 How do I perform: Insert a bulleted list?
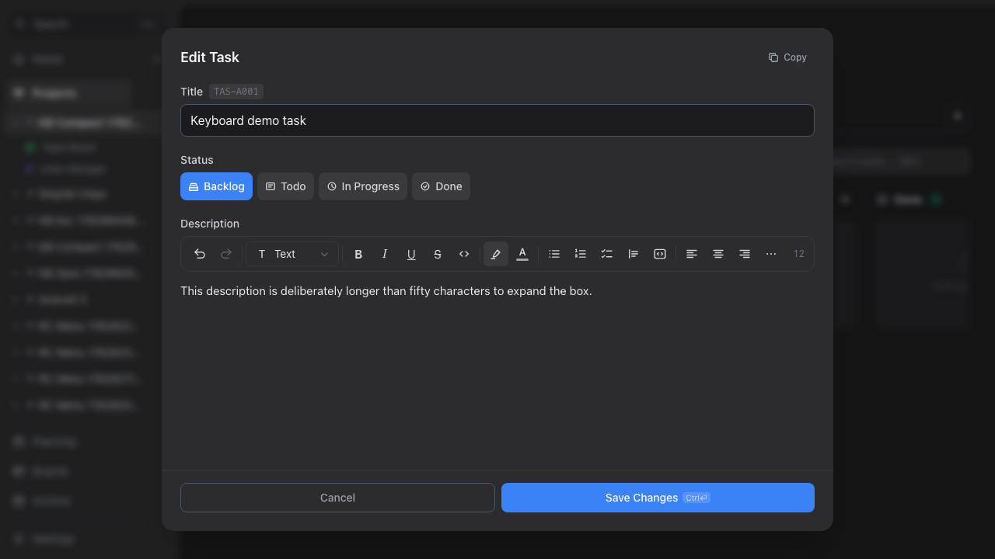[x=554, y=254]
